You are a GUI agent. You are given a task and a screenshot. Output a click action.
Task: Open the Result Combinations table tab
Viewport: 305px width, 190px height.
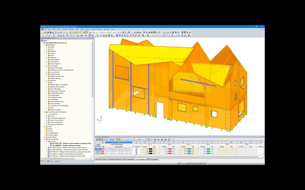point(152,160)
